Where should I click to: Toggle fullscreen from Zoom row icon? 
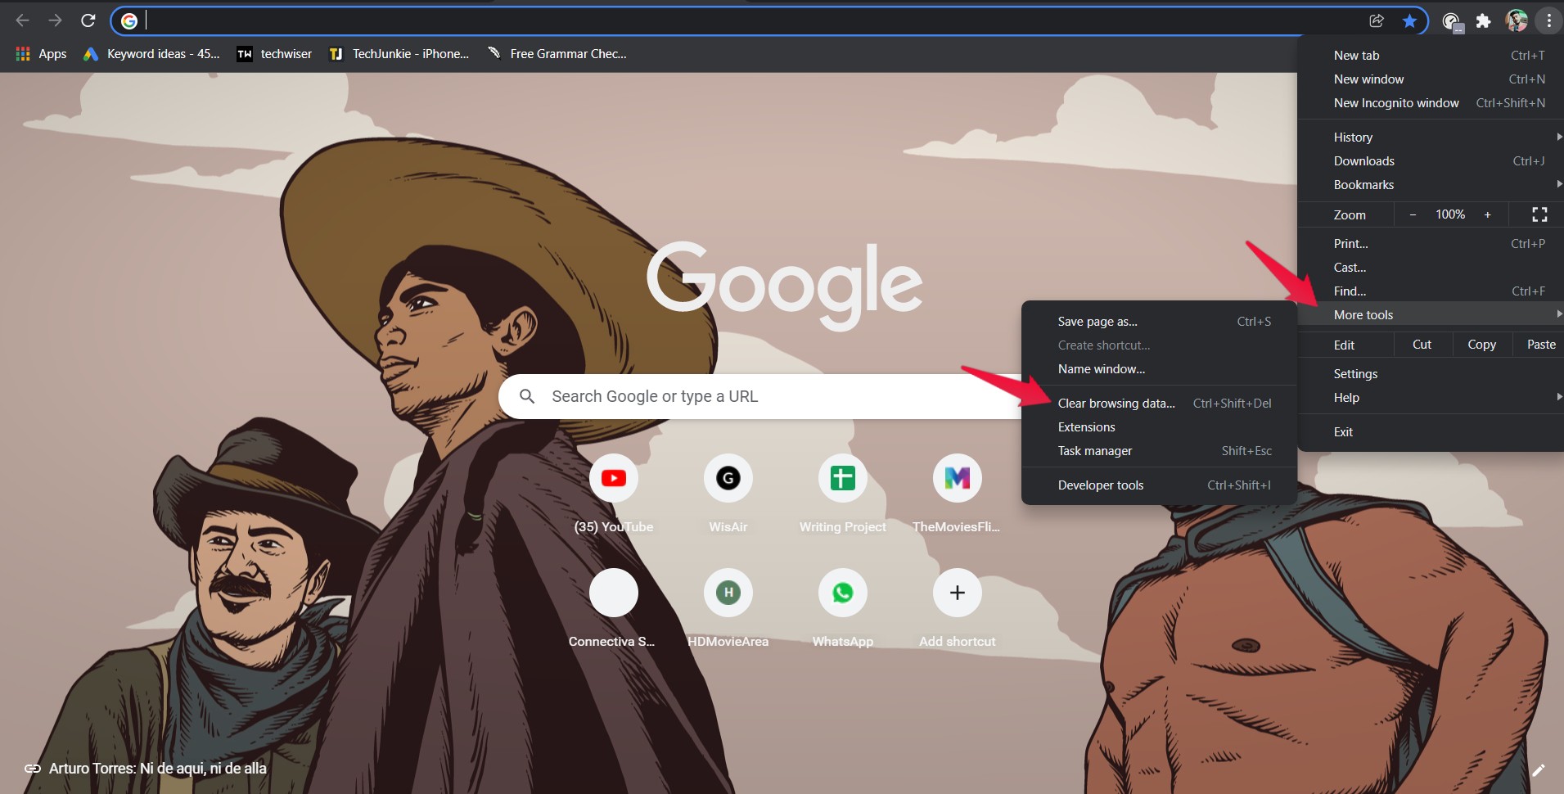tap(1539, 214)
